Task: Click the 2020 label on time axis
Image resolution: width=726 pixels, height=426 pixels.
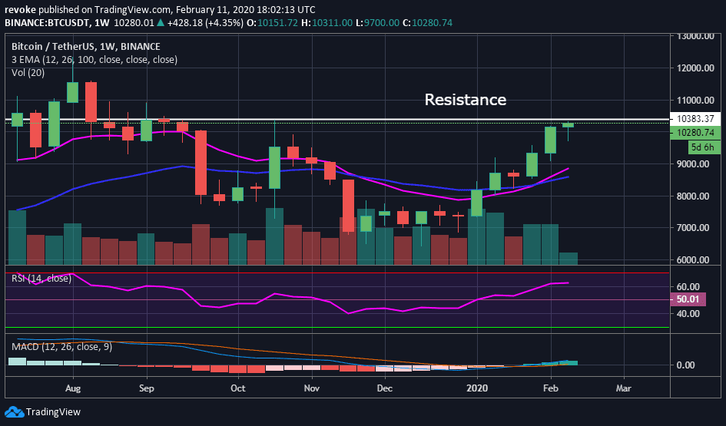Action: click(x=477, y=389)
